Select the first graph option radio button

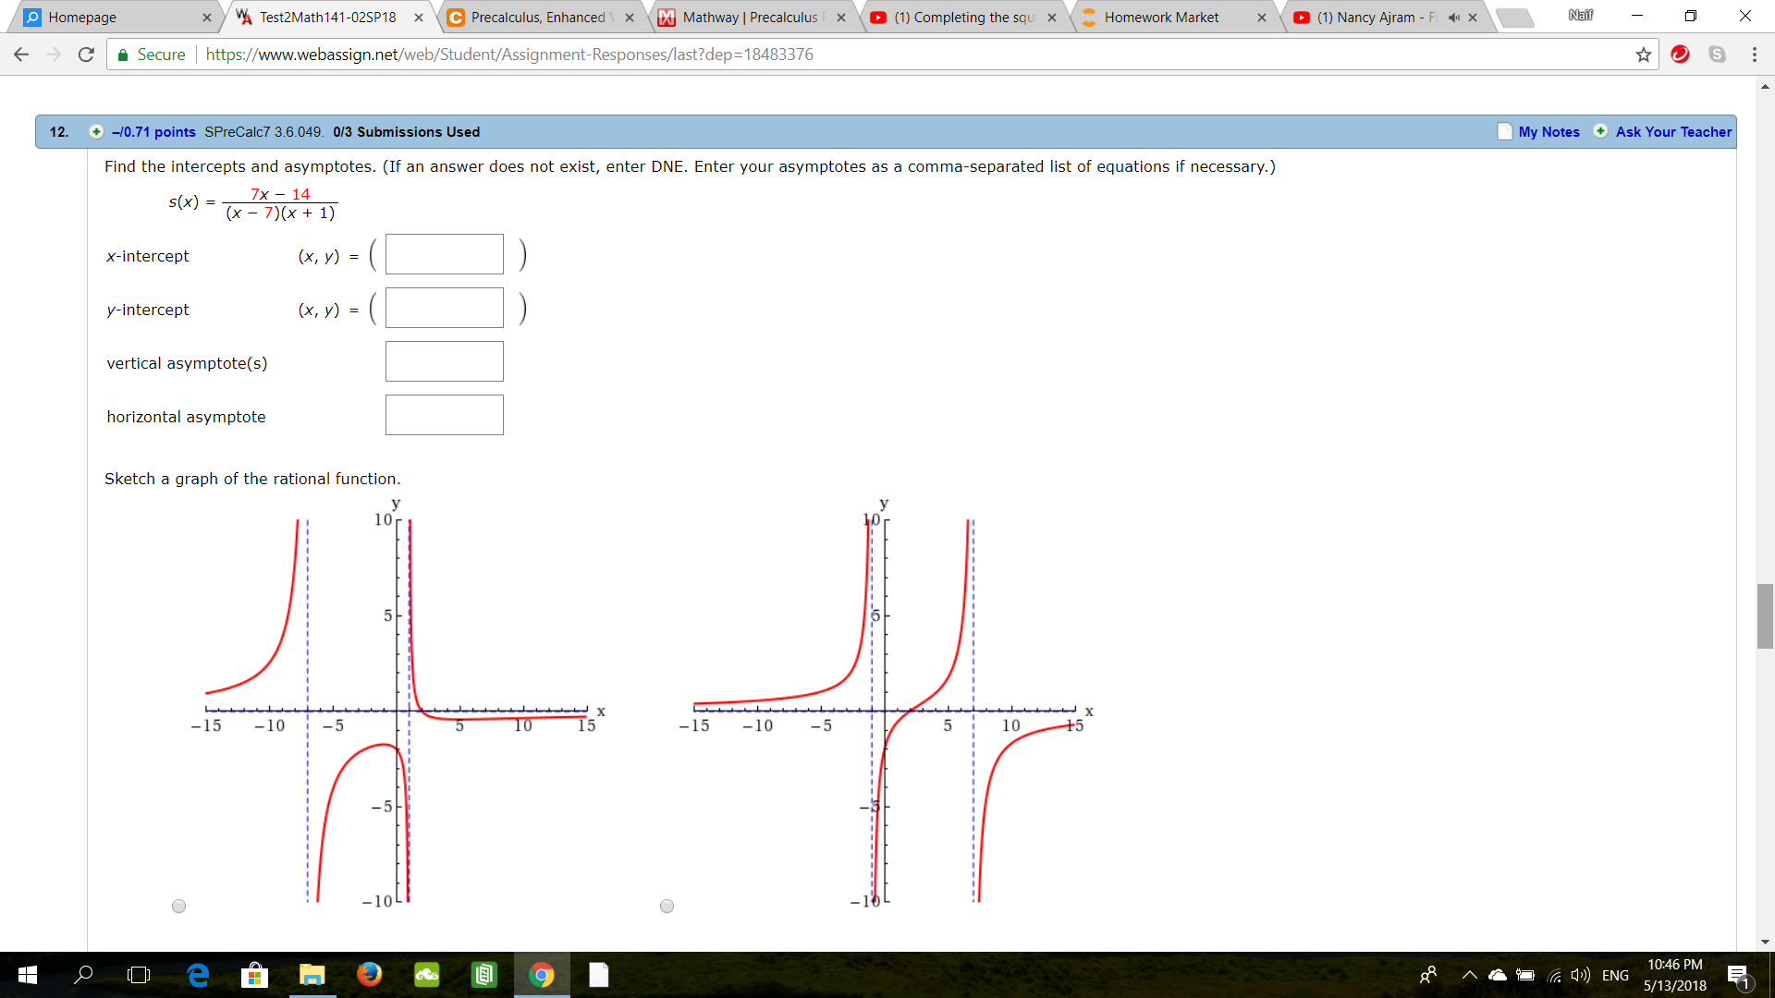178,907
